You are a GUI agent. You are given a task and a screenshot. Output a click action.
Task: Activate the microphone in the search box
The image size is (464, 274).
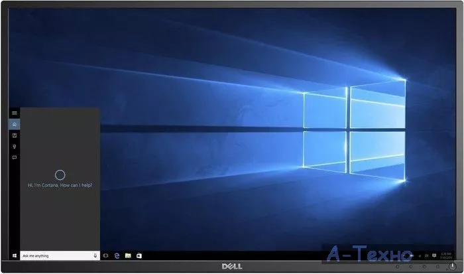tap(95, 255)
